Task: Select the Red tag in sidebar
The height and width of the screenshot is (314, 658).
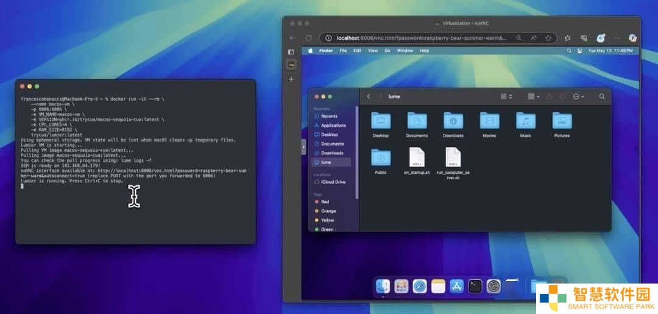Action: click(x=332, y=202)
